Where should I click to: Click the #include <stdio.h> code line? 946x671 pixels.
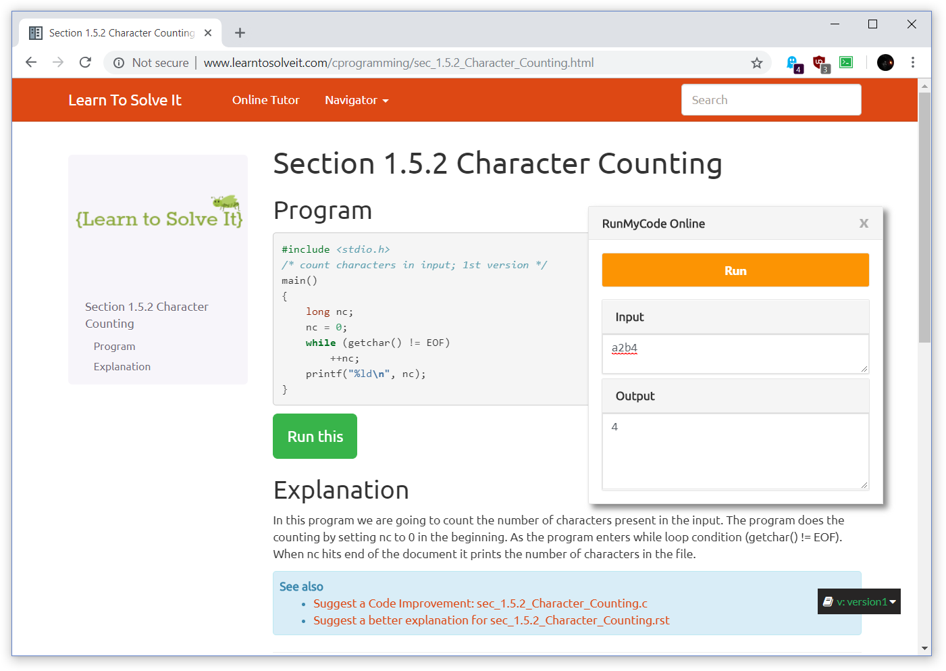336,249
